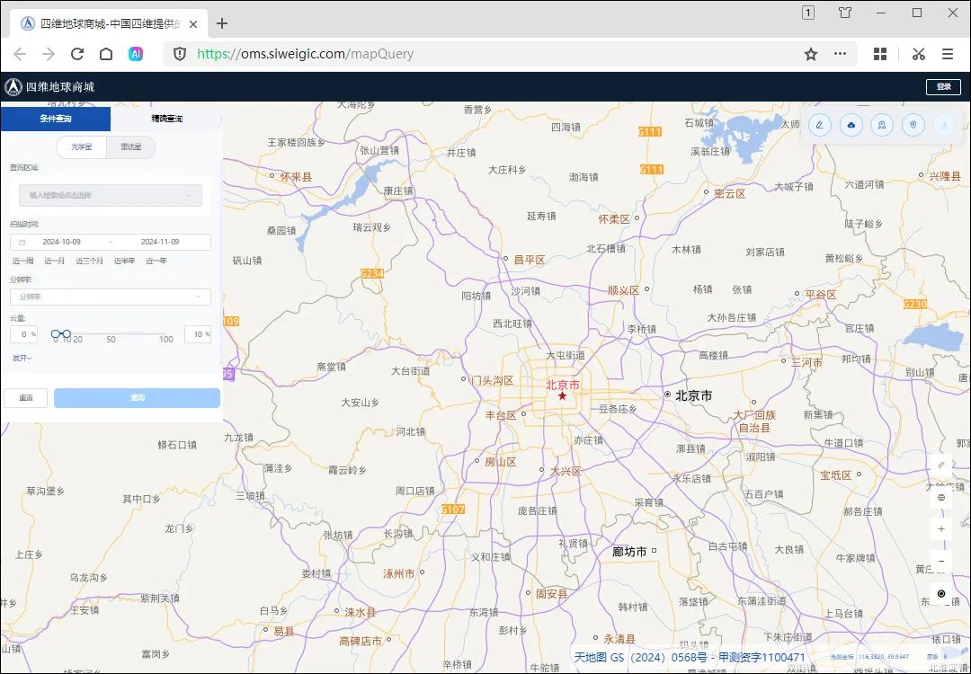Set time range to 近一年
Screen dimensions: 971x674
[156, 261]
